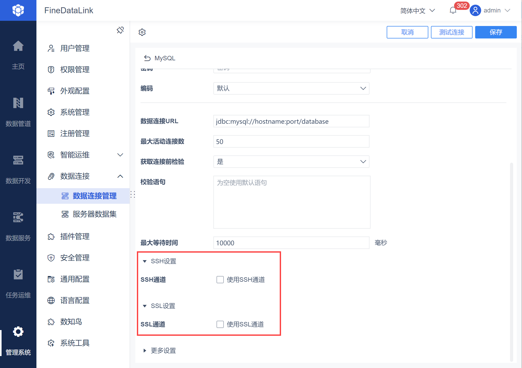
Task: Click the 测试连接 button
Action: coord(451,32)
